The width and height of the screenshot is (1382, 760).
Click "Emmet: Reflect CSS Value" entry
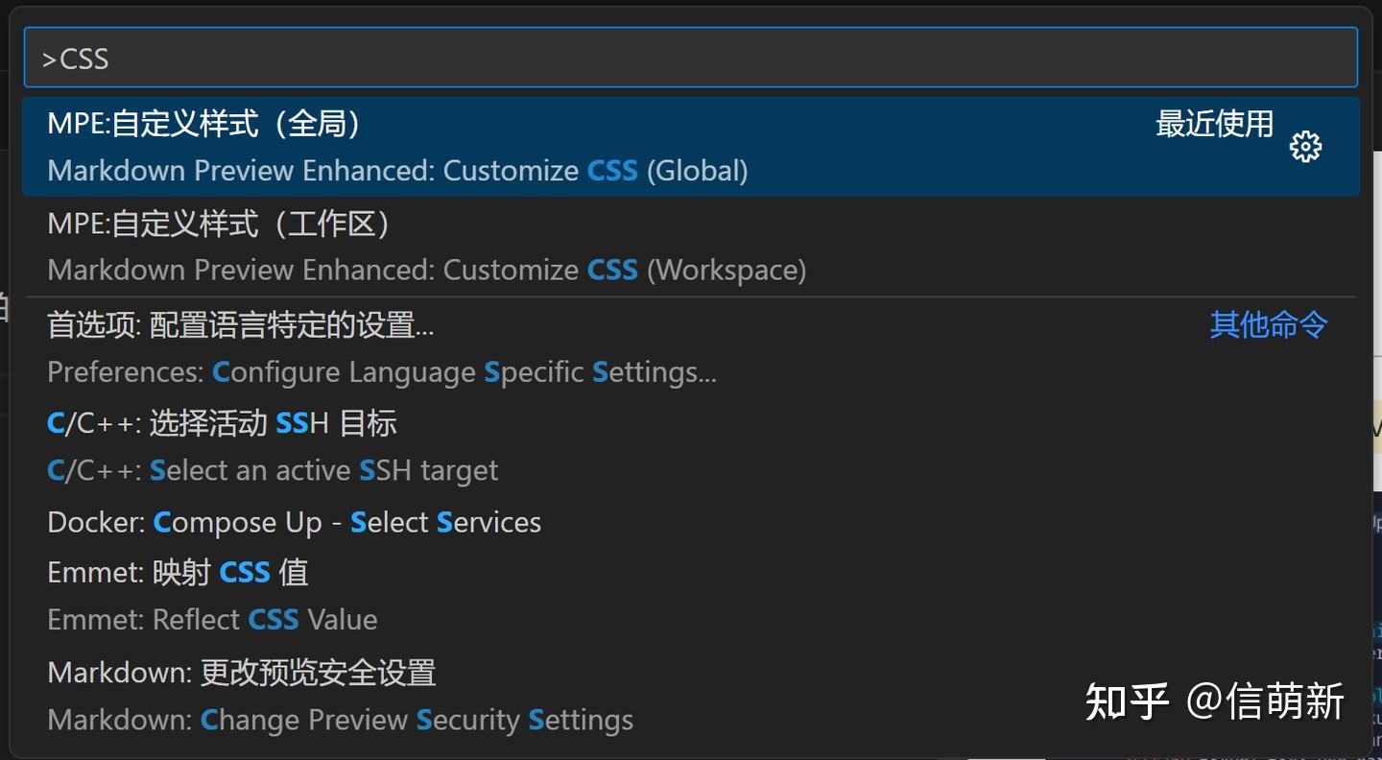point(212,620)
